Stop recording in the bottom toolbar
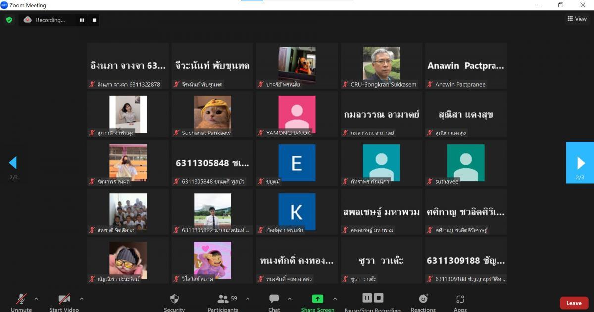 pyautogui.click(x=379, y=298)
